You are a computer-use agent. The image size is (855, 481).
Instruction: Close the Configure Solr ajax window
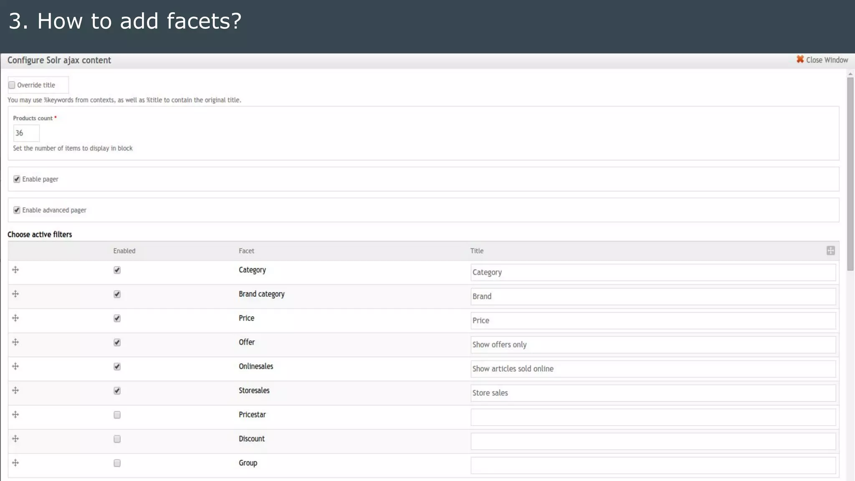pos(822,60)
